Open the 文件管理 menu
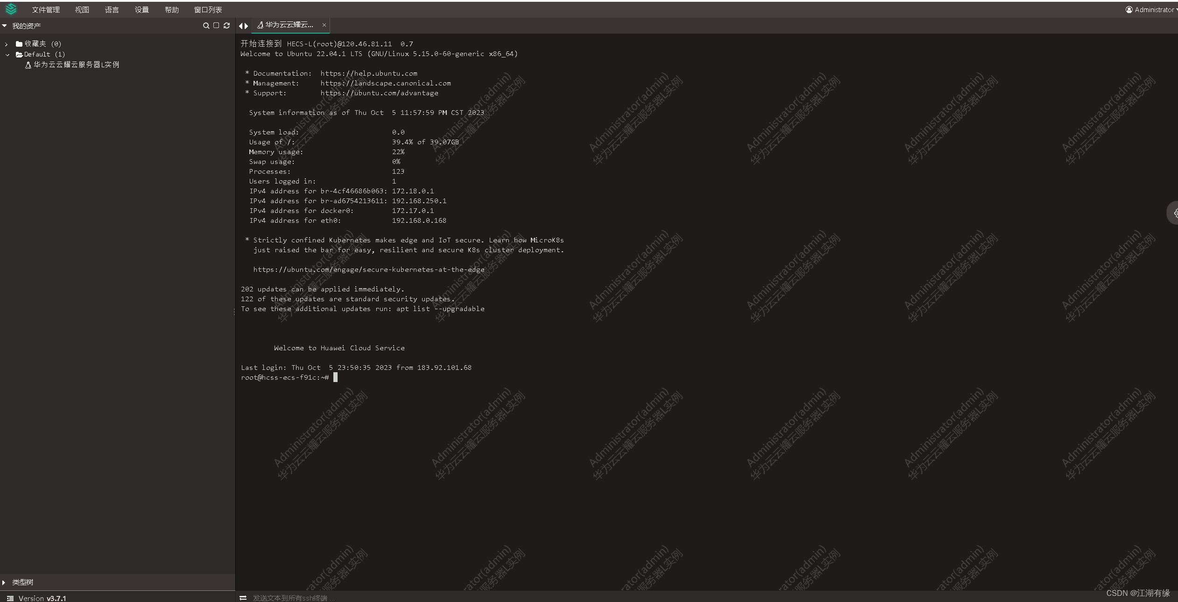 46,10
